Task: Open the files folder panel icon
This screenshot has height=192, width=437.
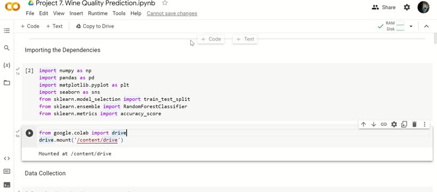Action: (x=7, y=83)
